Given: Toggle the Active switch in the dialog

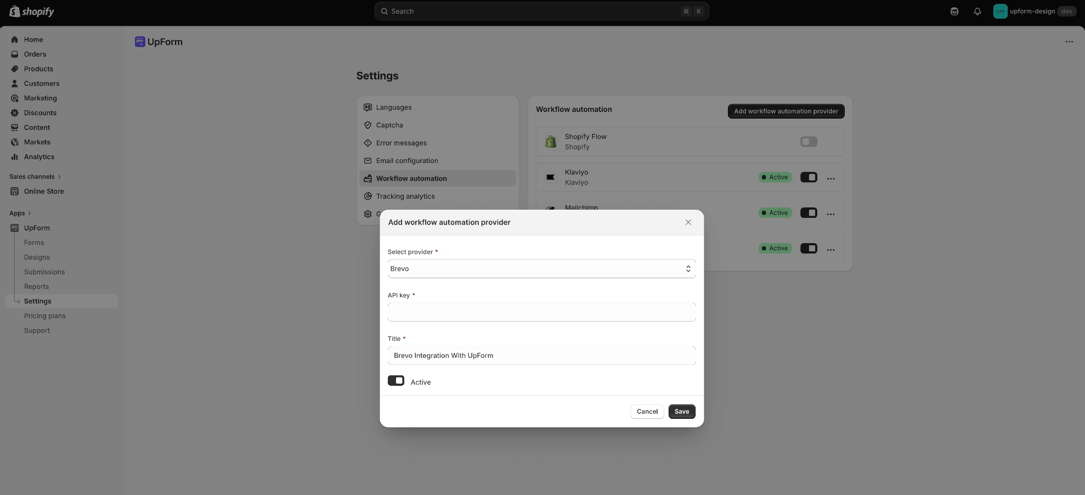Looking at the screenshot, I should [396, 381].
